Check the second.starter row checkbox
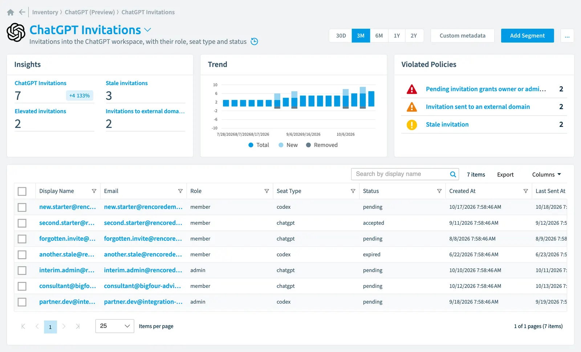 [22, 223]
